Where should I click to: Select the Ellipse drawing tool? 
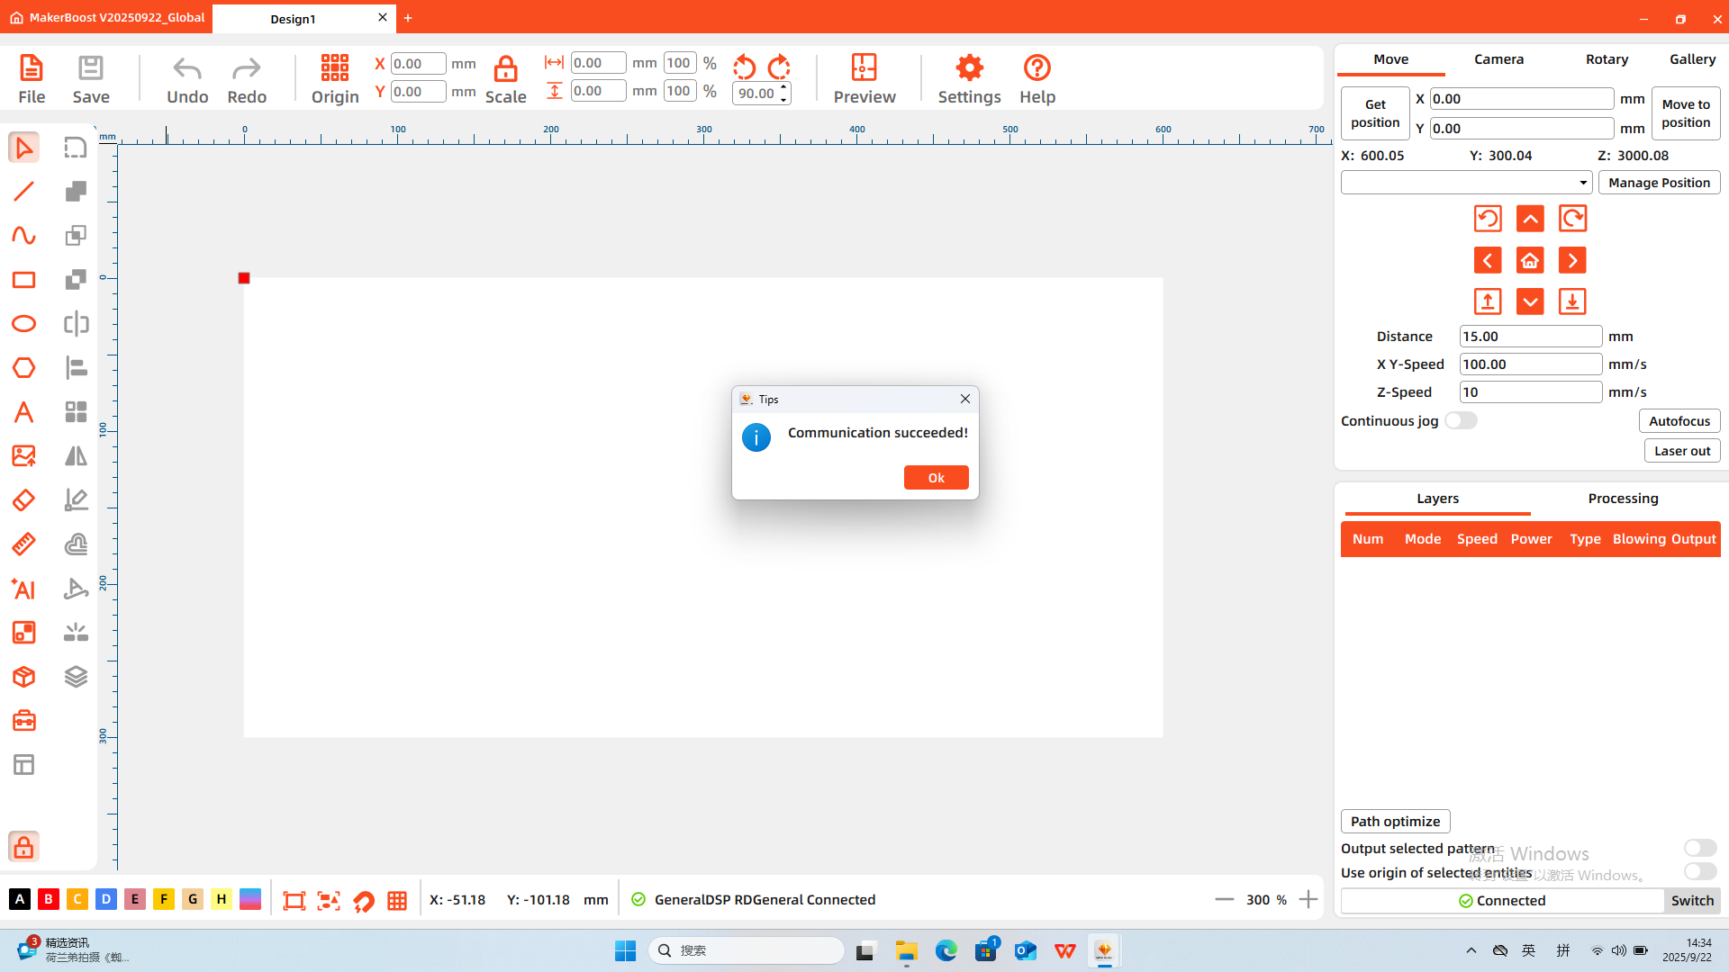[x=23, y=323]
